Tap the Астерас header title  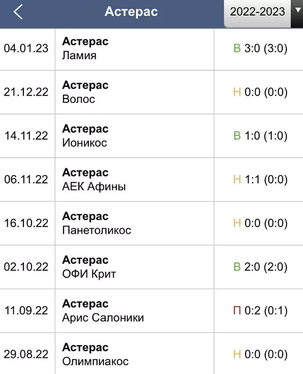(131, 12)
